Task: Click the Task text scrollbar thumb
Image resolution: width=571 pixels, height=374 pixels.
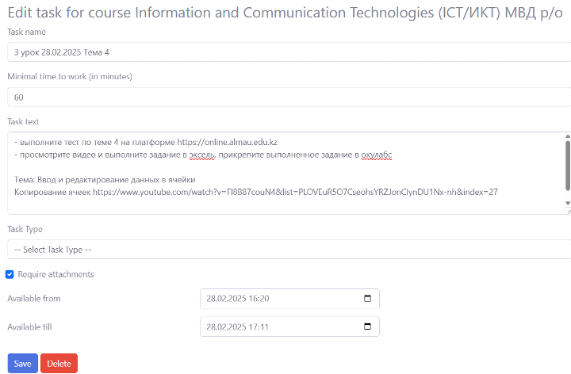Action: point(567,166)
